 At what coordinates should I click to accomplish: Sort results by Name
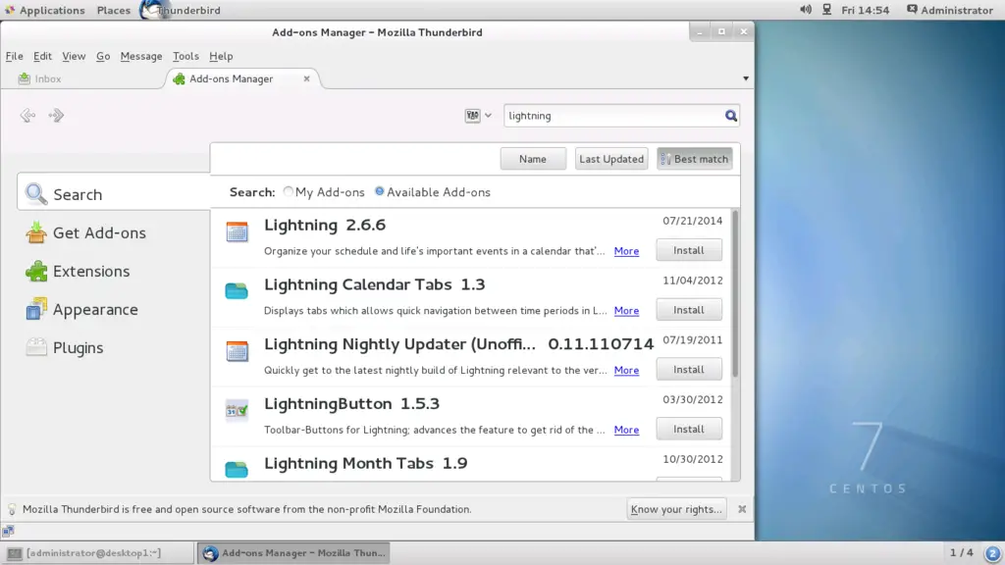pyautogui.click(x=533, y=159)
